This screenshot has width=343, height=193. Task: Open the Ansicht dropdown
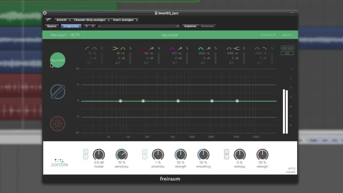[x=63, y=20]
